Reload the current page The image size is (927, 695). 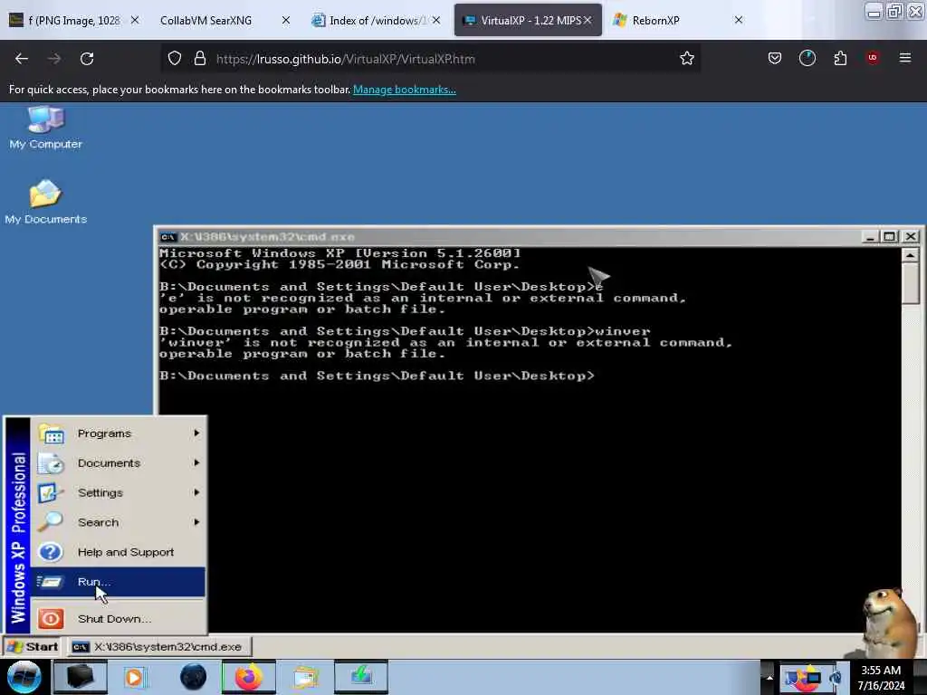[87, 59]
